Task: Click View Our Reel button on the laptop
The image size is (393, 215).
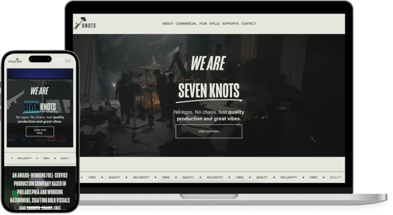Action: tap(209, 131)
